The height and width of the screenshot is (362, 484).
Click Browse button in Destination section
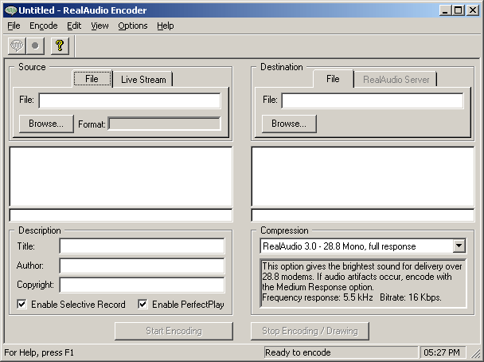point(289,124)
